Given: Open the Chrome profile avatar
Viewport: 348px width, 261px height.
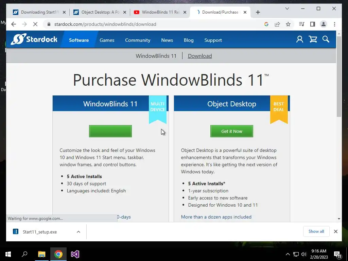Looking at the screenshot, I should tap(324, 24).
